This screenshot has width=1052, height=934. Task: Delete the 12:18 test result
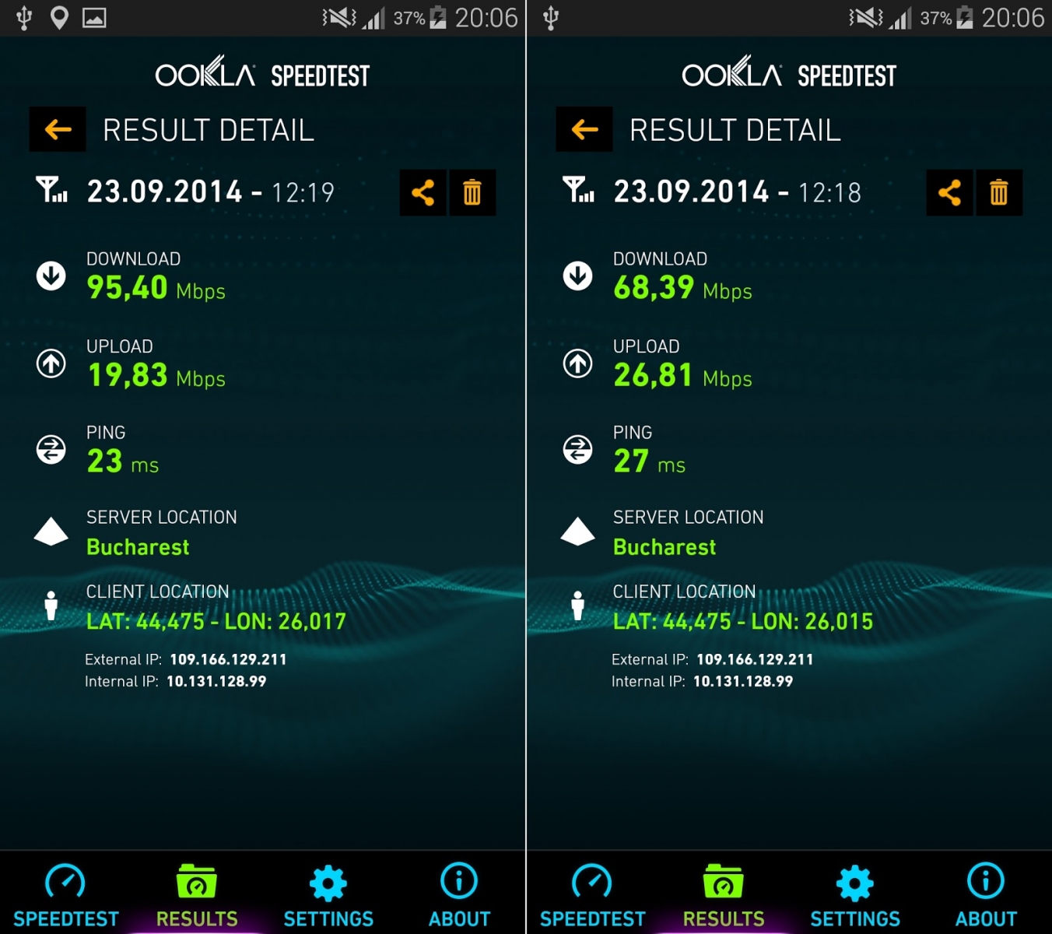999,192
